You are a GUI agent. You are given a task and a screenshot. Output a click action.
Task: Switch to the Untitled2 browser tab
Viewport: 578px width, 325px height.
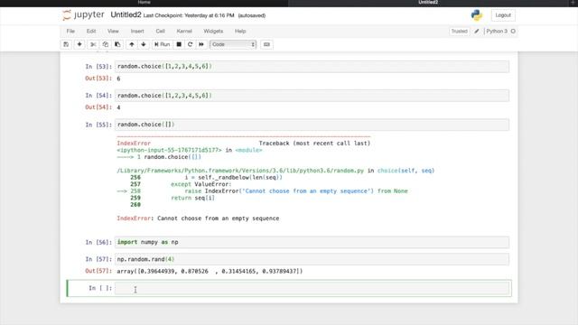[x=428, y=3]
